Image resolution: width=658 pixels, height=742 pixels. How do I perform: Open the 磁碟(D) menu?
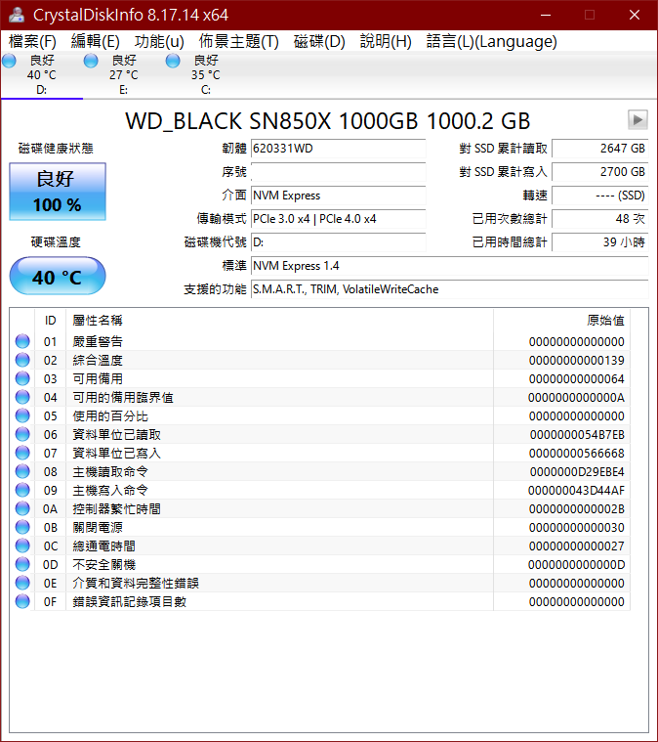coord(319,42)
